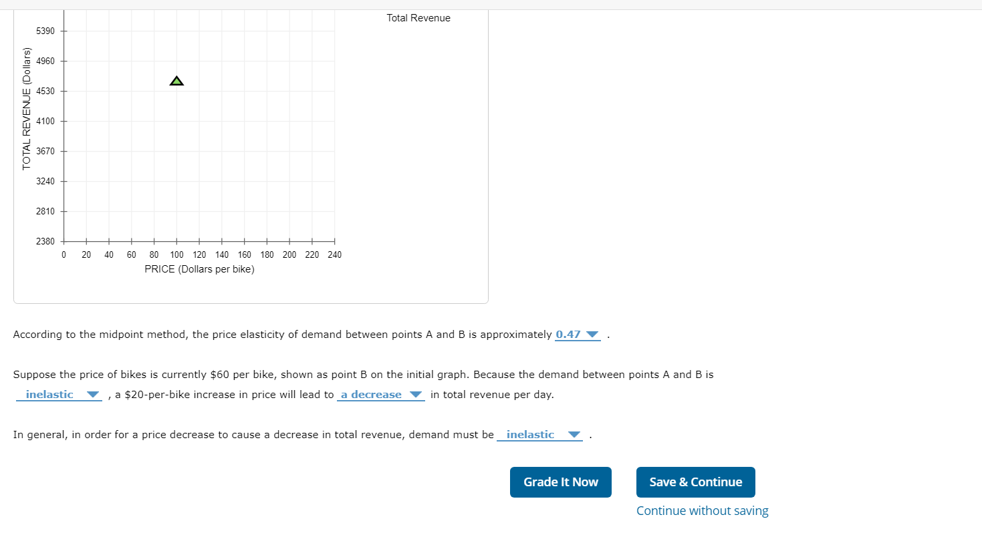This screenshot has width=982, height=535.
Task: Open the elasticity value dropdown showing 0.47
Action: pyautogui.click(x=576, y=335)
